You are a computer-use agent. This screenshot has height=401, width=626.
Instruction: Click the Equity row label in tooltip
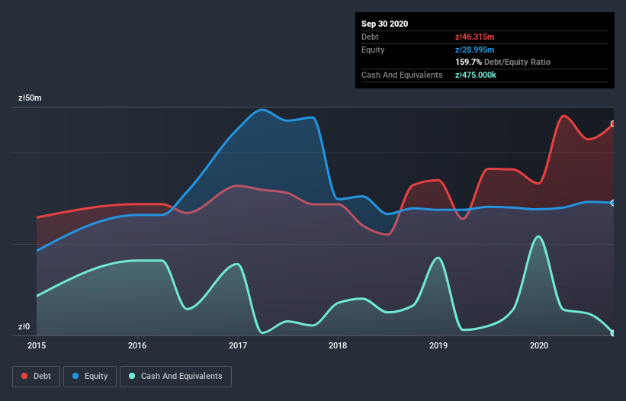[x=373, y=50]
